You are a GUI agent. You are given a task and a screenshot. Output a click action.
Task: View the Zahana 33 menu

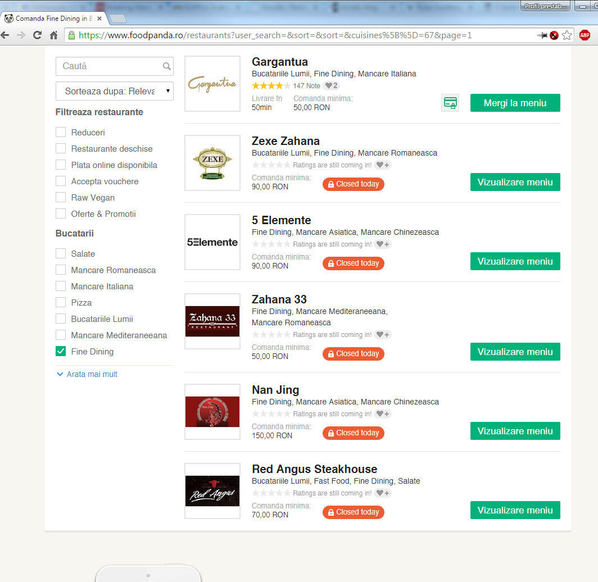[x=515, y=352]
